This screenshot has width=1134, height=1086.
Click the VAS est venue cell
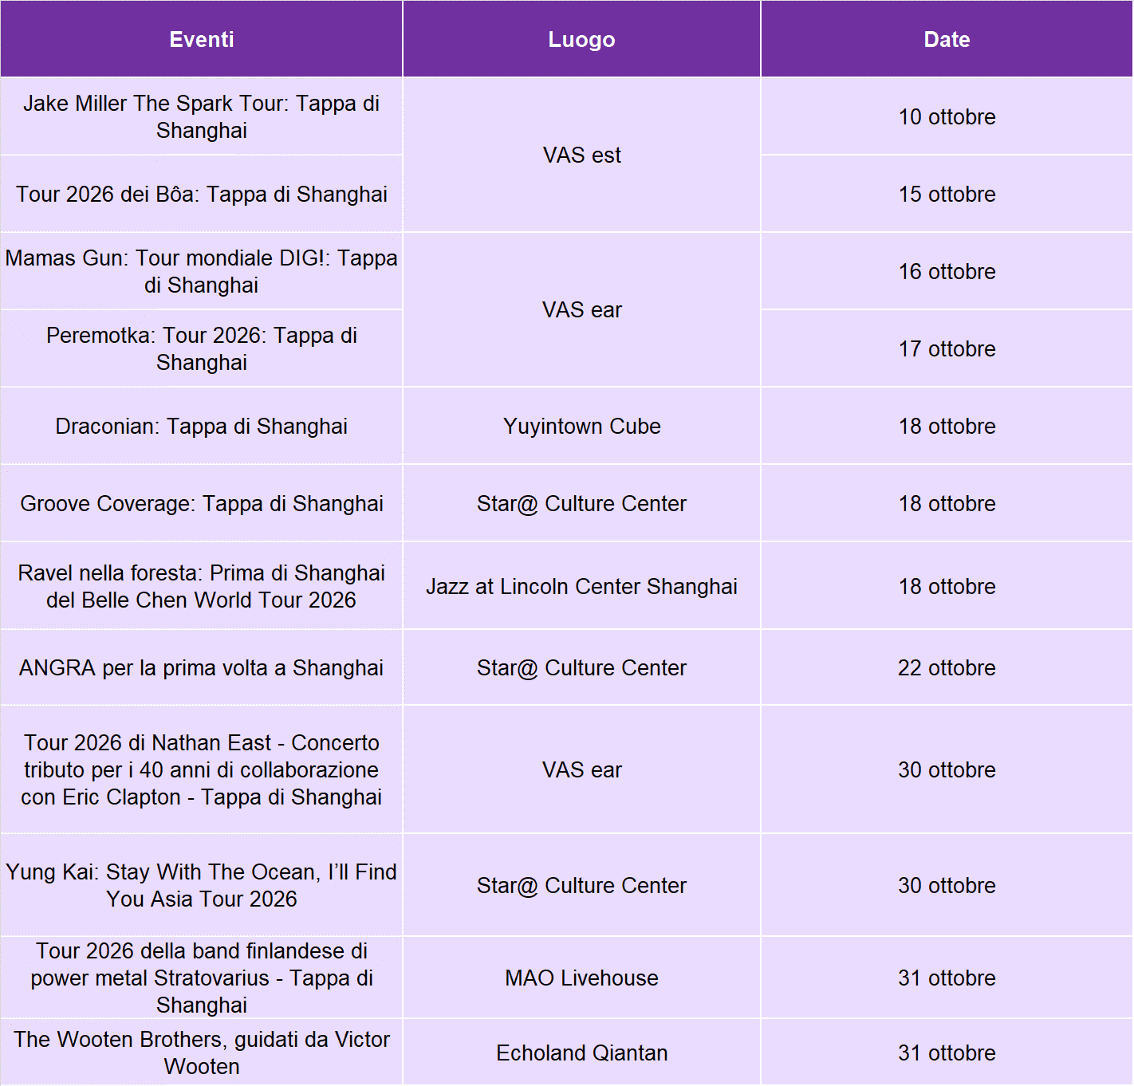(581, 155)
